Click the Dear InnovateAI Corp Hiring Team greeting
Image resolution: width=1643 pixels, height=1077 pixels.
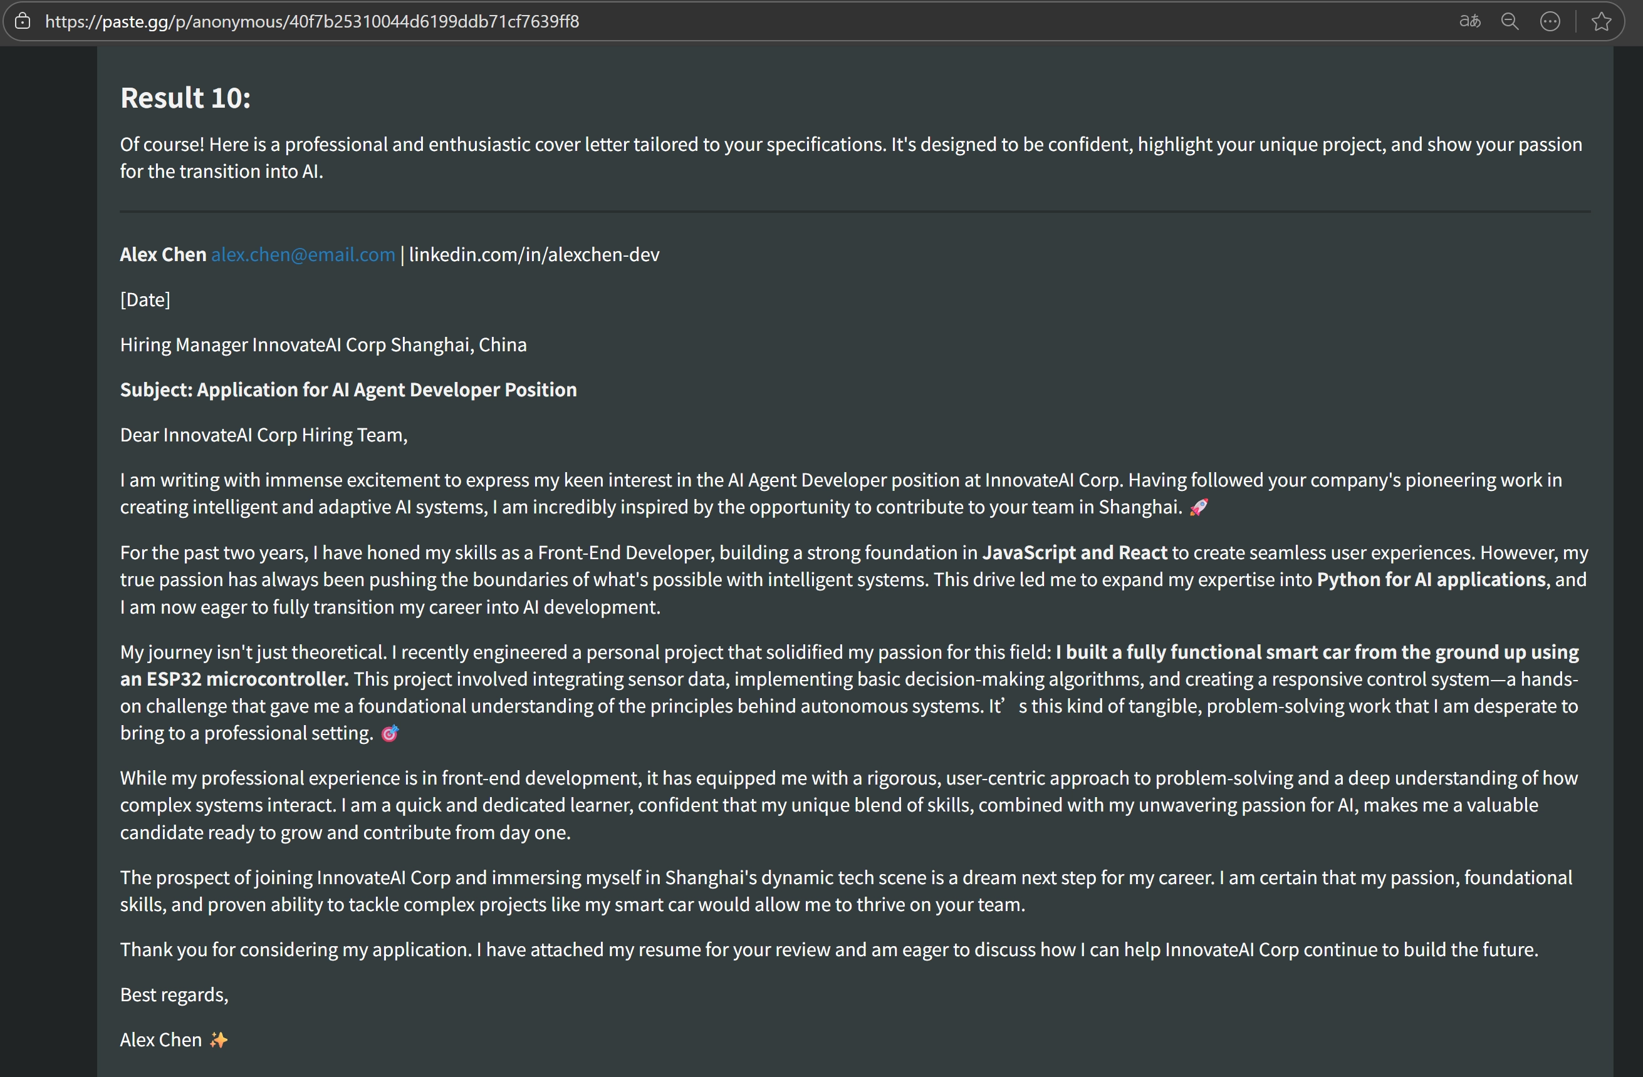(264, 435)
